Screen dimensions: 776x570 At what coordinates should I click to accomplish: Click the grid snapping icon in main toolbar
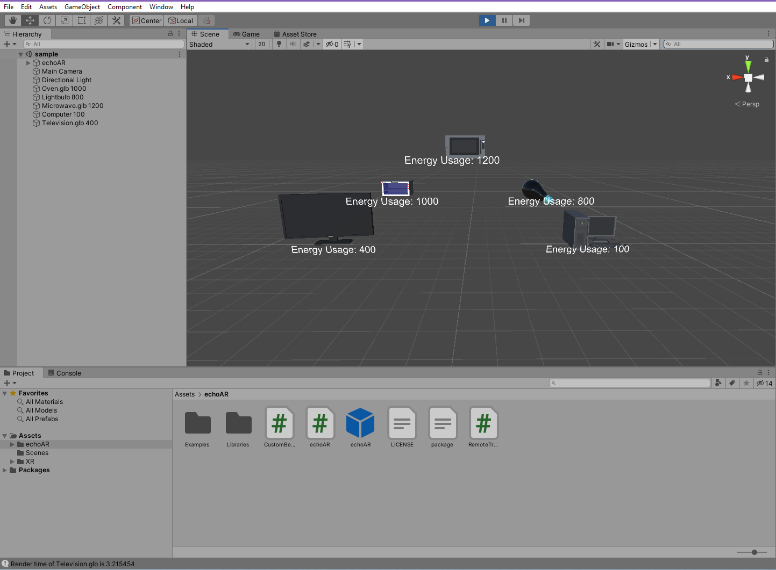coord(207,20)
